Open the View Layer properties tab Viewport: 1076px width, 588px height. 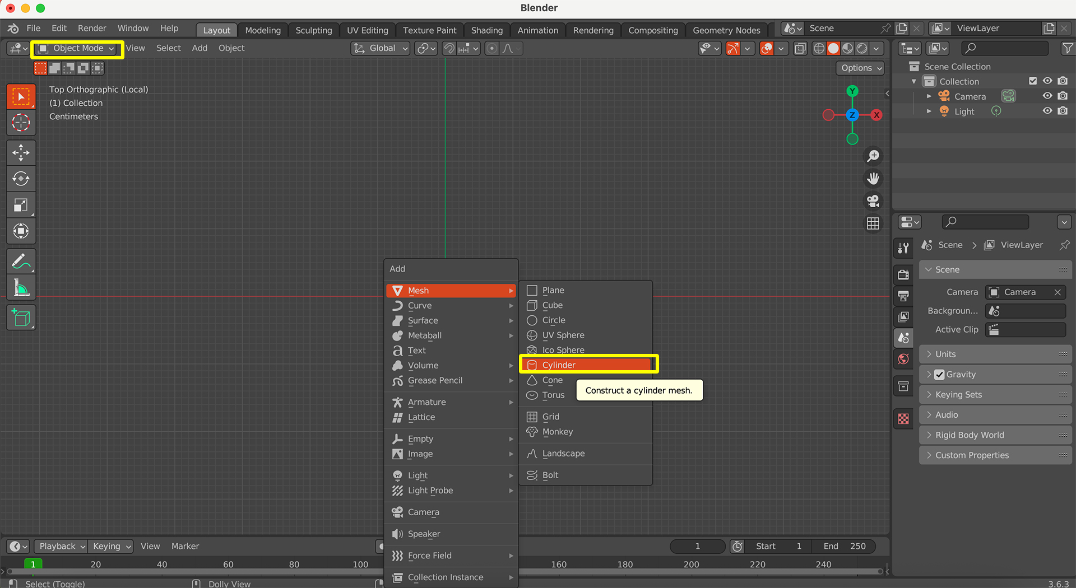coord(903,317)
